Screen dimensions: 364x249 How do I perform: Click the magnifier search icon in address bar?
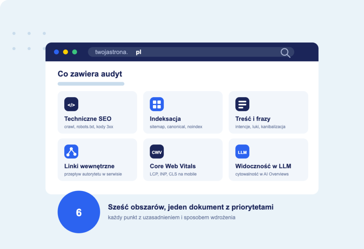(x=285, y=53)
